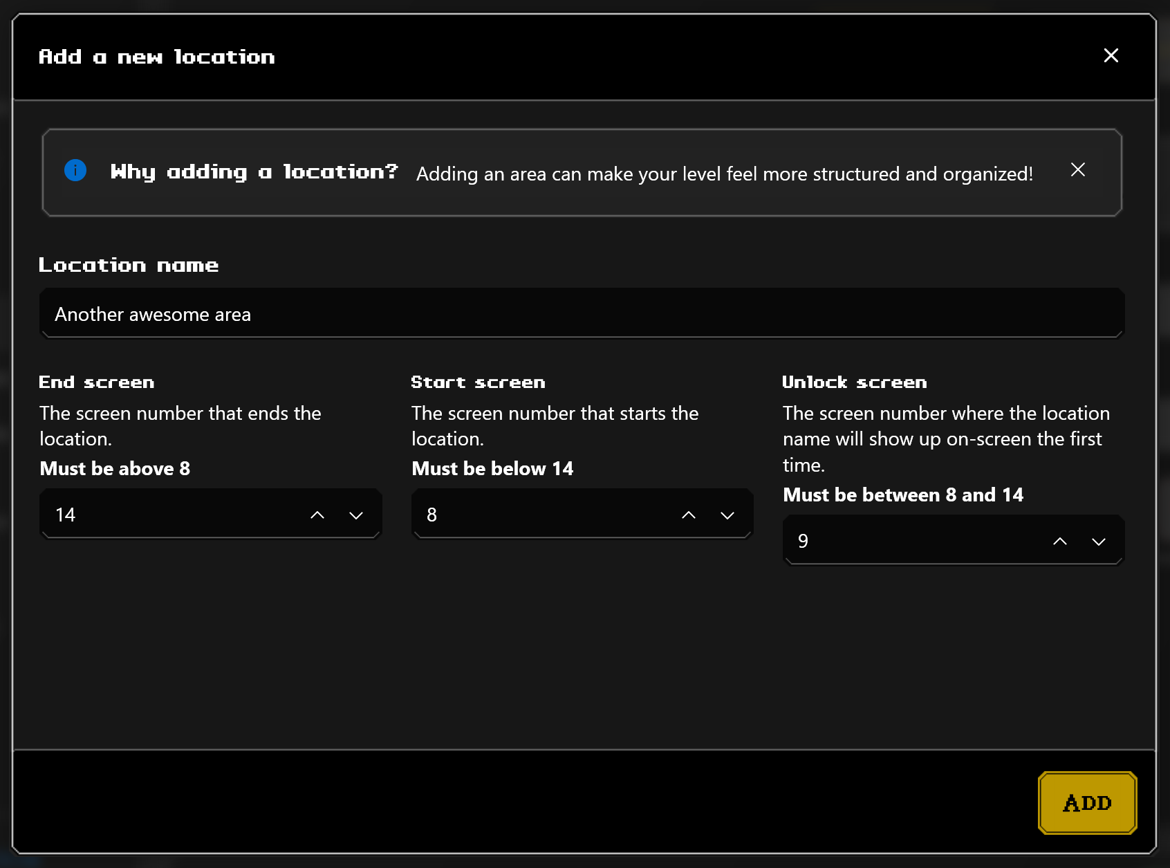Click the 'Add a new location' dialog title
1170x868 pixels.
(x=157, y=57)
